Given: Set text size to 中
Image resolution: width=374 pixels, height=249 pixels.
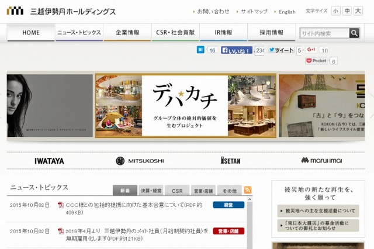Looking at the screenshot, I should [x=347, y=11].
